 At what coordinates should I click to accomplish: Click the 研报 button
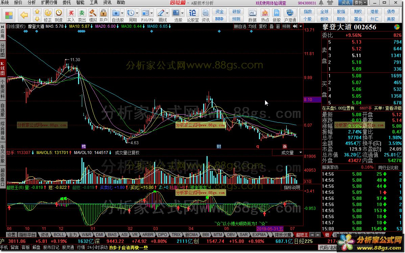[x=236, y=11]
